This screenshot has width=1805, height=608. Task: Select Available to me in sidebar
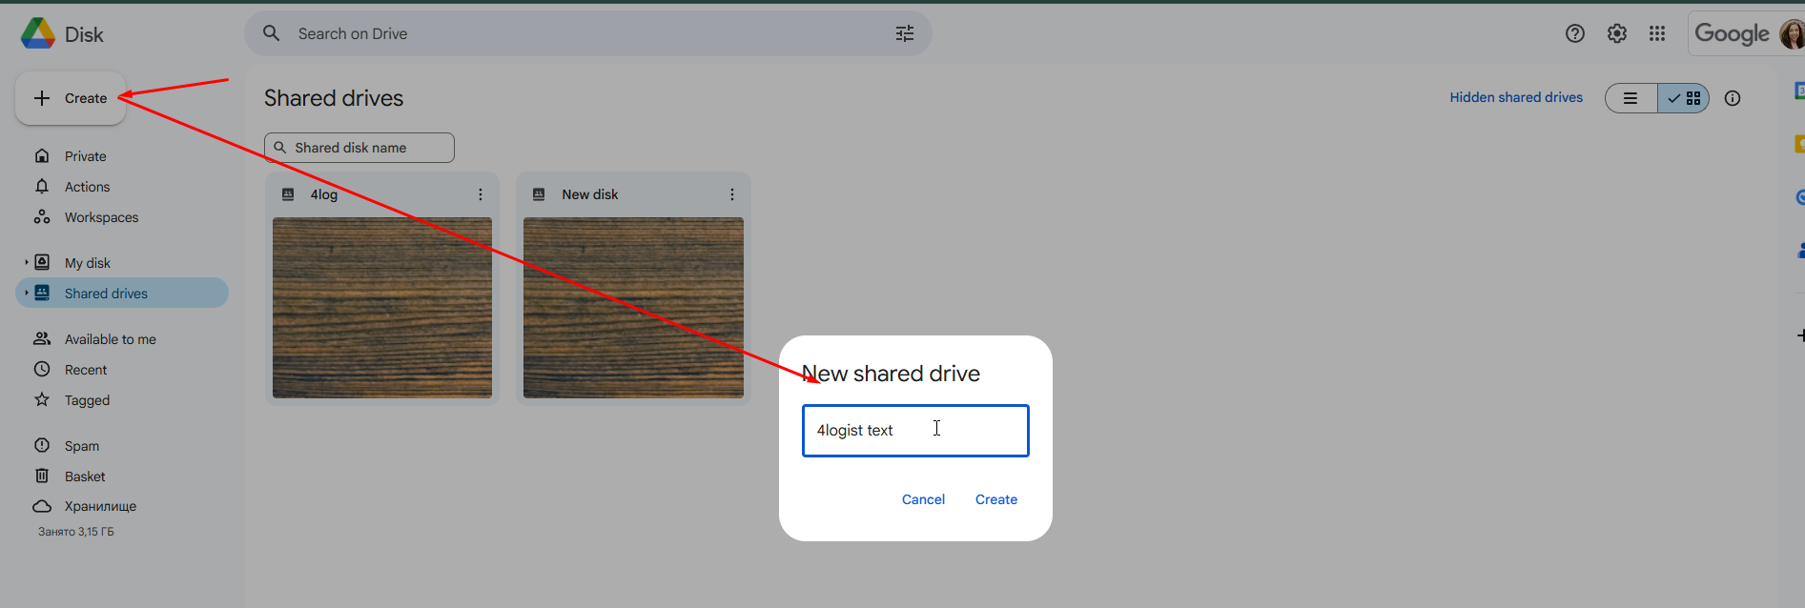click(110, 339)
